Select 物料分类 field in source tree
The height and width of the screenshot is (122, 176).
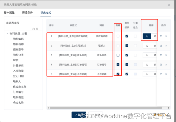(x=18, y=55)
